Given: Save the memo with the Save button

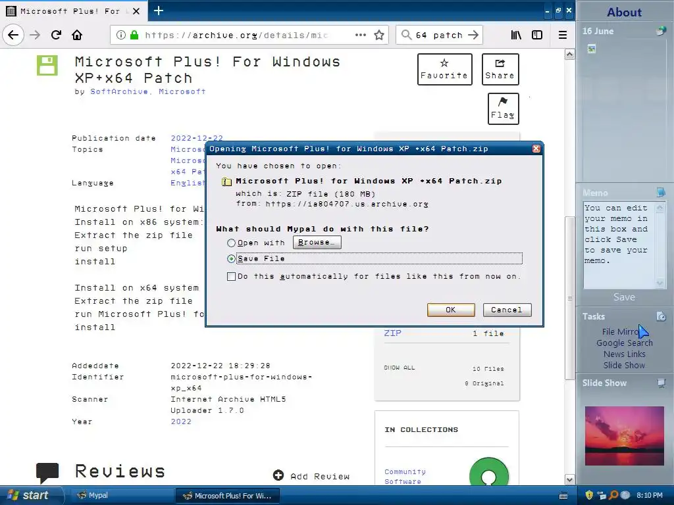Looking at the screenshot, I should [624, 297].
